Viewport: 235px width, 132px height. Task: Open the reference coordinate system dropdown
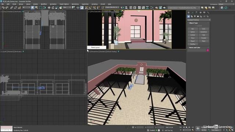tap(67, 7)
